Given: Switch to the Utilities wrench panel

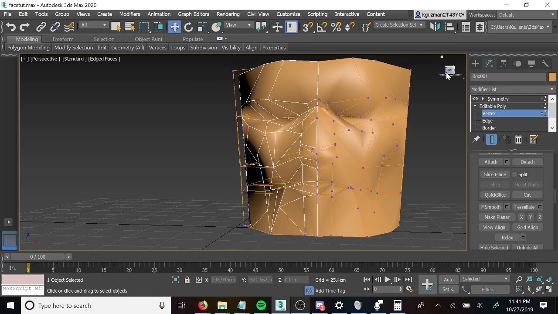Looking at the screenshot, I should tap(545, 64).
